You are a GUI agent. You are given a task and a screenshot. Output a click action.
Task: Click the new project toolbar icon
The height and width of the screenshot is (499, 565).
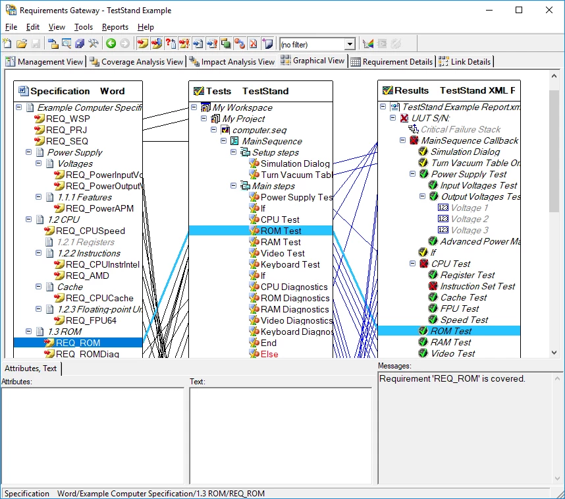tap(7, 44)
